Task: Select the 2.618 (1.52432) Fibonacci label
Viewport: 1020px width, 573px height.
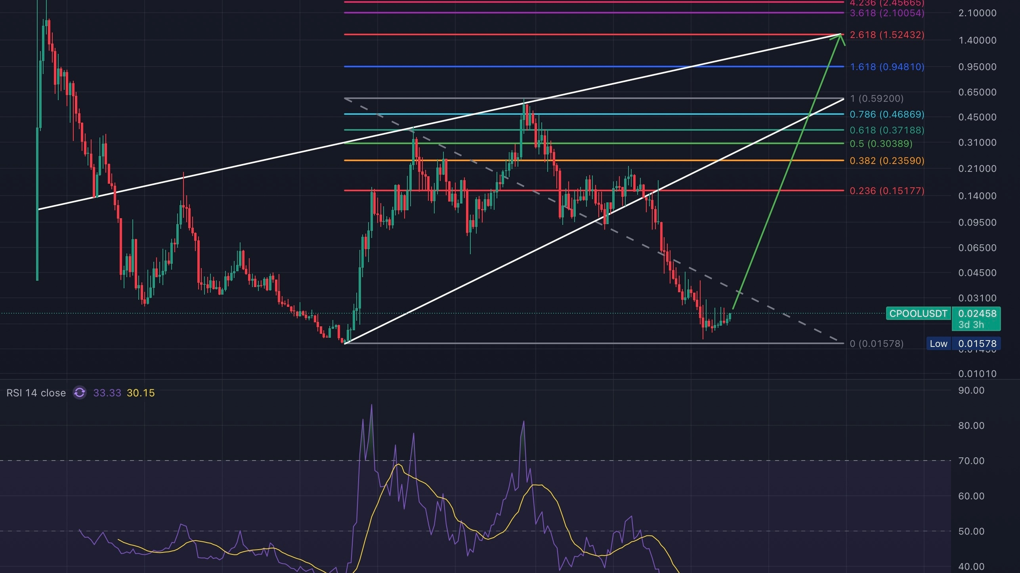Action: 887,35
